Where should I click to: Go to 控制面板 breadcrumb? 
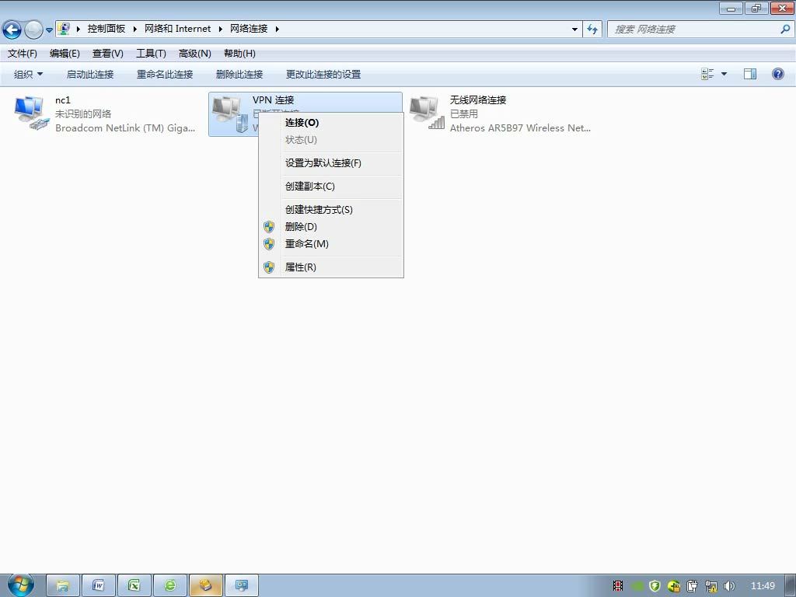pos(106,29)
